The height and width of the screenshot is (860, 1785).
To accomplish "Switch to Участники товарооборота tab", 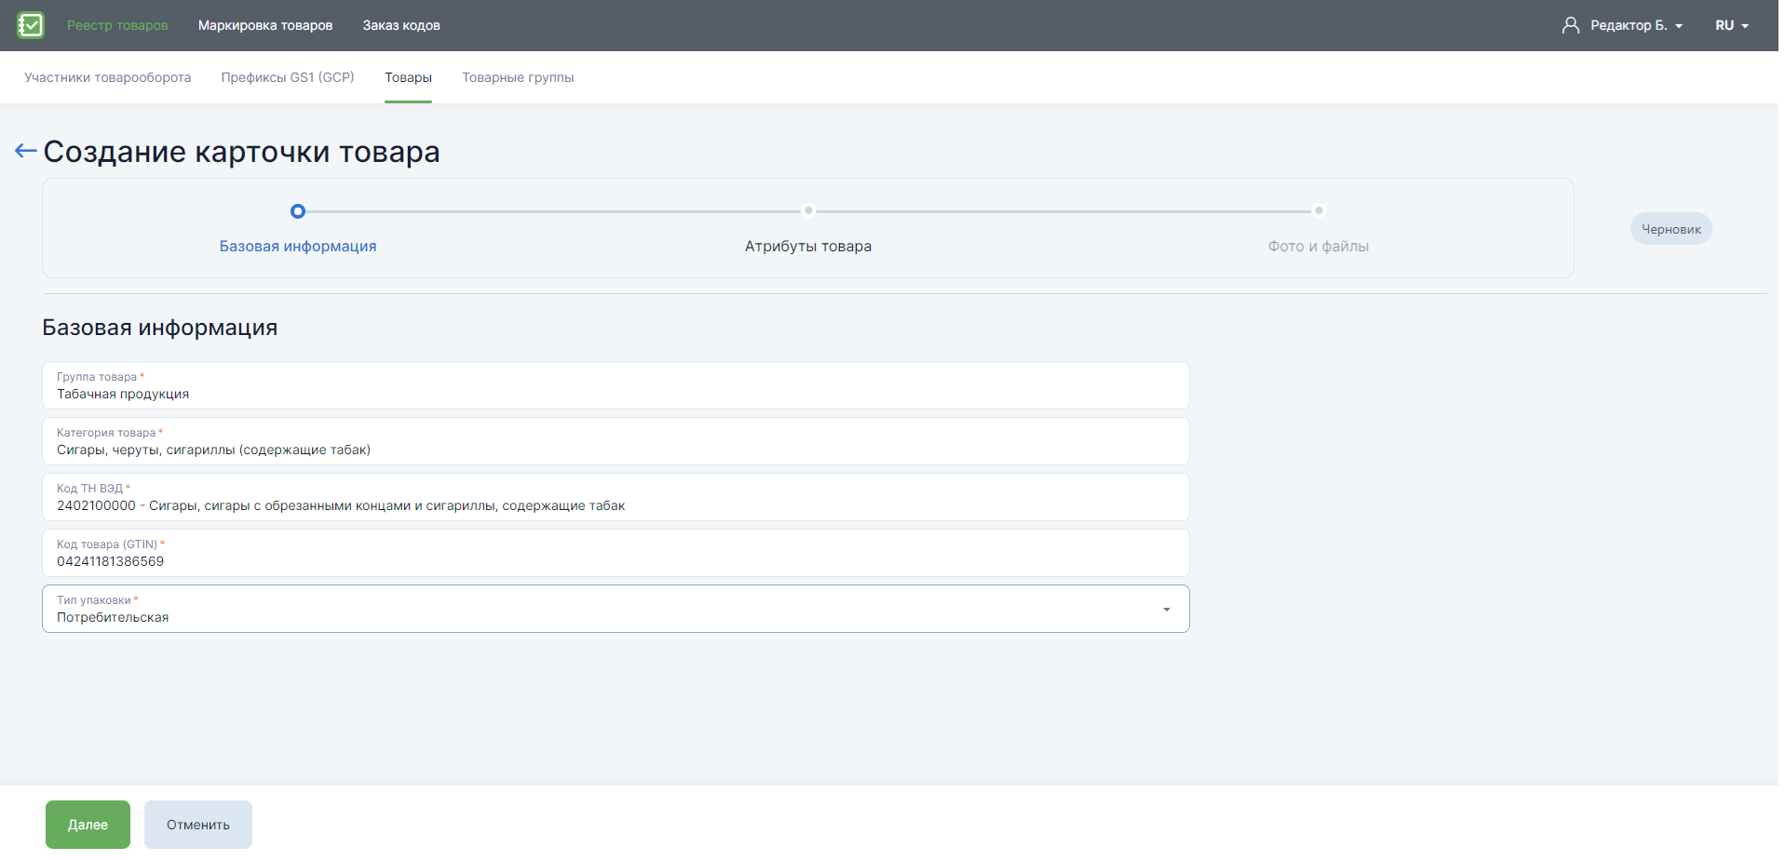I will pos(108,77).
